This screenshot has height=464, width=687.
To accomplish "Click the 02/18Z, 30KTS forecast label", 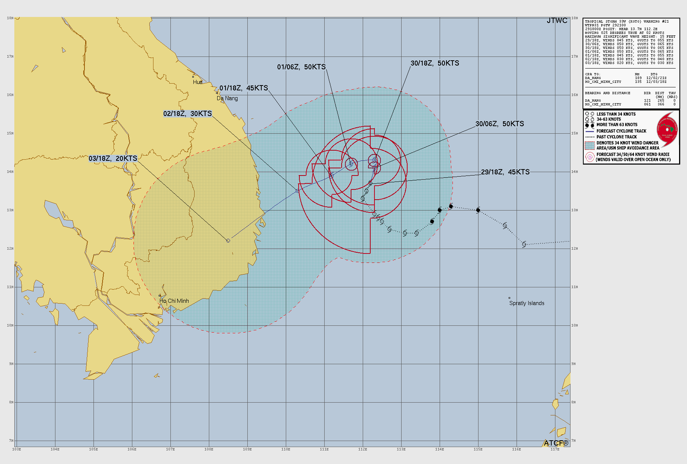I will pyautogui.click(x=187, y=114).
